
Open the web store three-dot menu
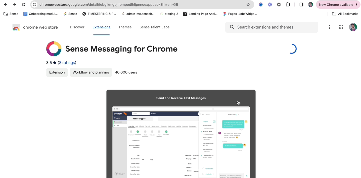[329, 27]
